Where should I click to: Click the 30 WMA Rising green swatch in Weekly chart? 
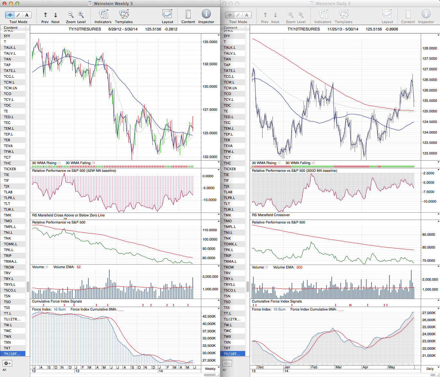tap(59, 163)
